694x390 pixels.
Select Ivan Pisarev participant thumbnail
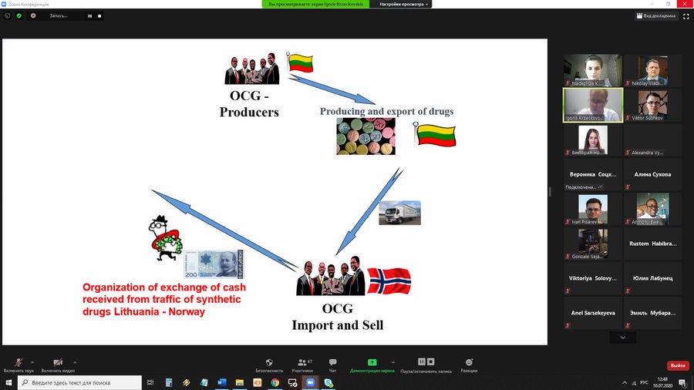593,209
